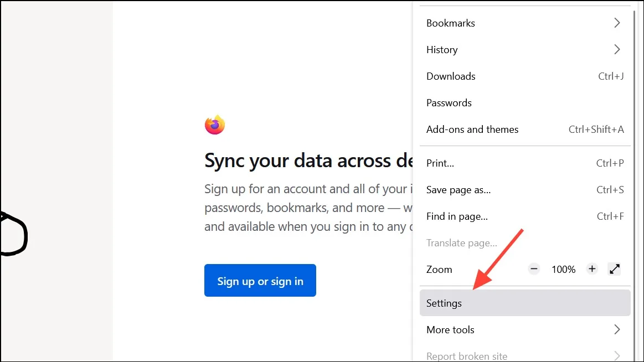This screenshot has width=644, height=362.
Task: Open Settings from the menu
Action: 525,303
